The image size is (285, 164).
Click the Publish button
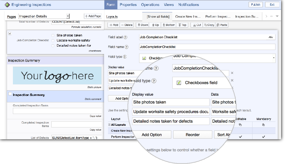pos(256,5)
